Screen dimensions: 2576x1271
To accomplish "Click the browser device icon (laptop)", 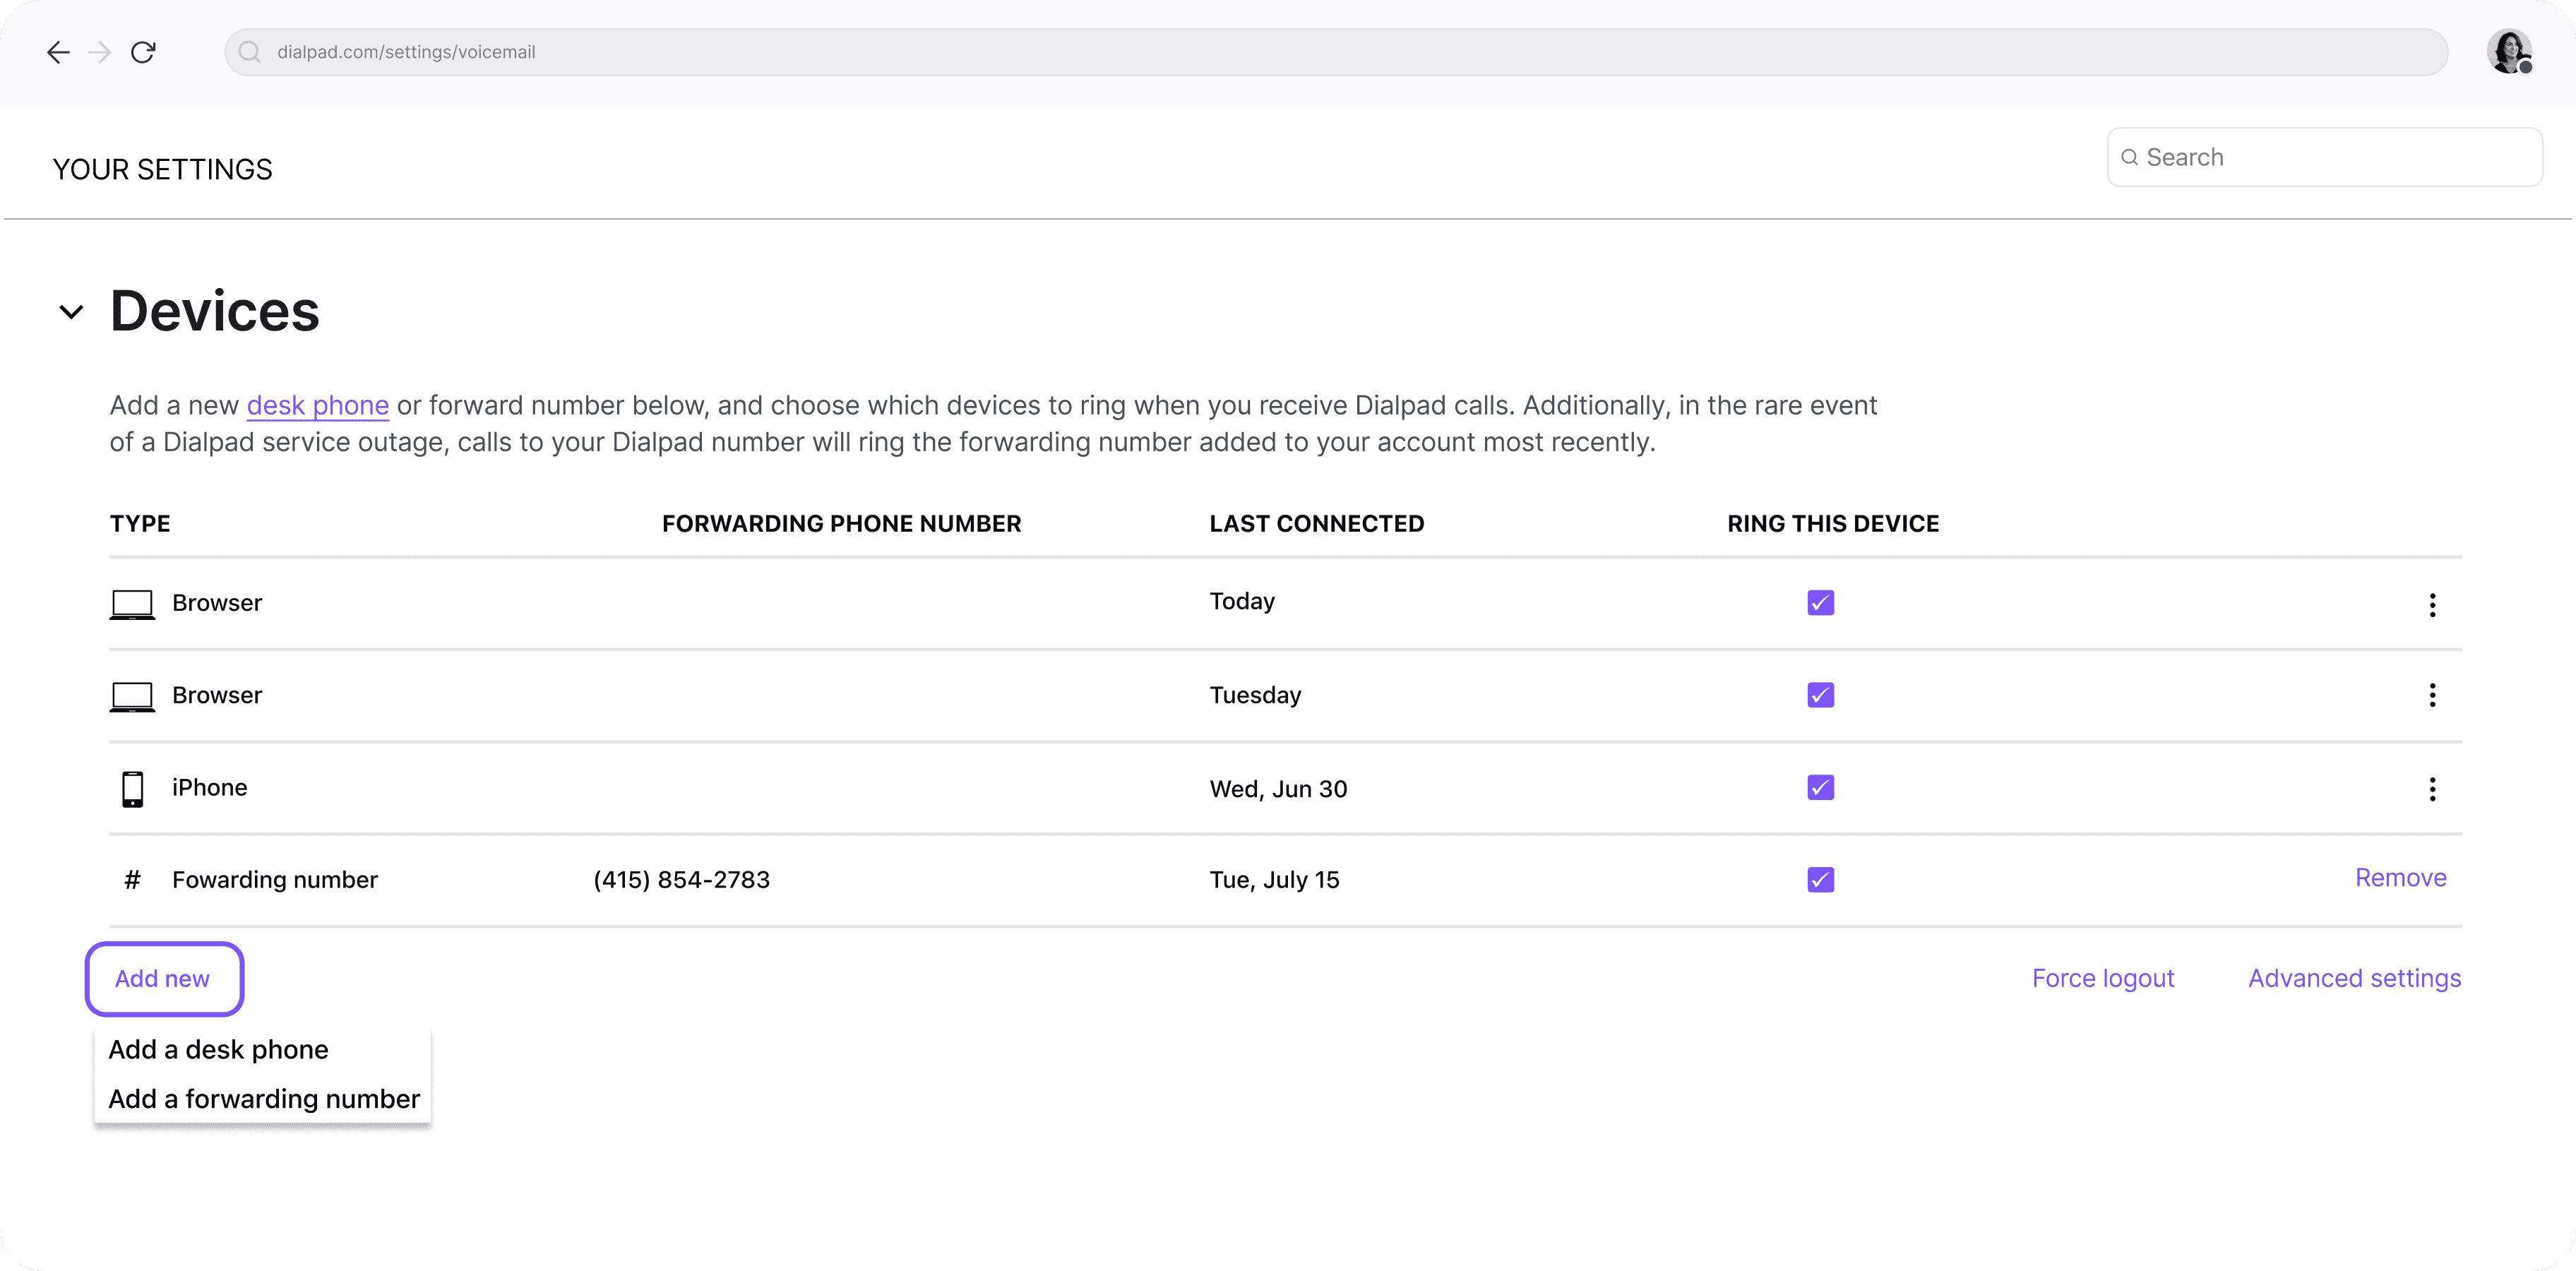I will coord(131,602).
